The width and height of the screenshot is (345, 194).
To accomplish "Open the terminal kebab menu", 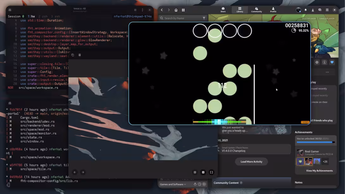I will [x=142, y=10].
